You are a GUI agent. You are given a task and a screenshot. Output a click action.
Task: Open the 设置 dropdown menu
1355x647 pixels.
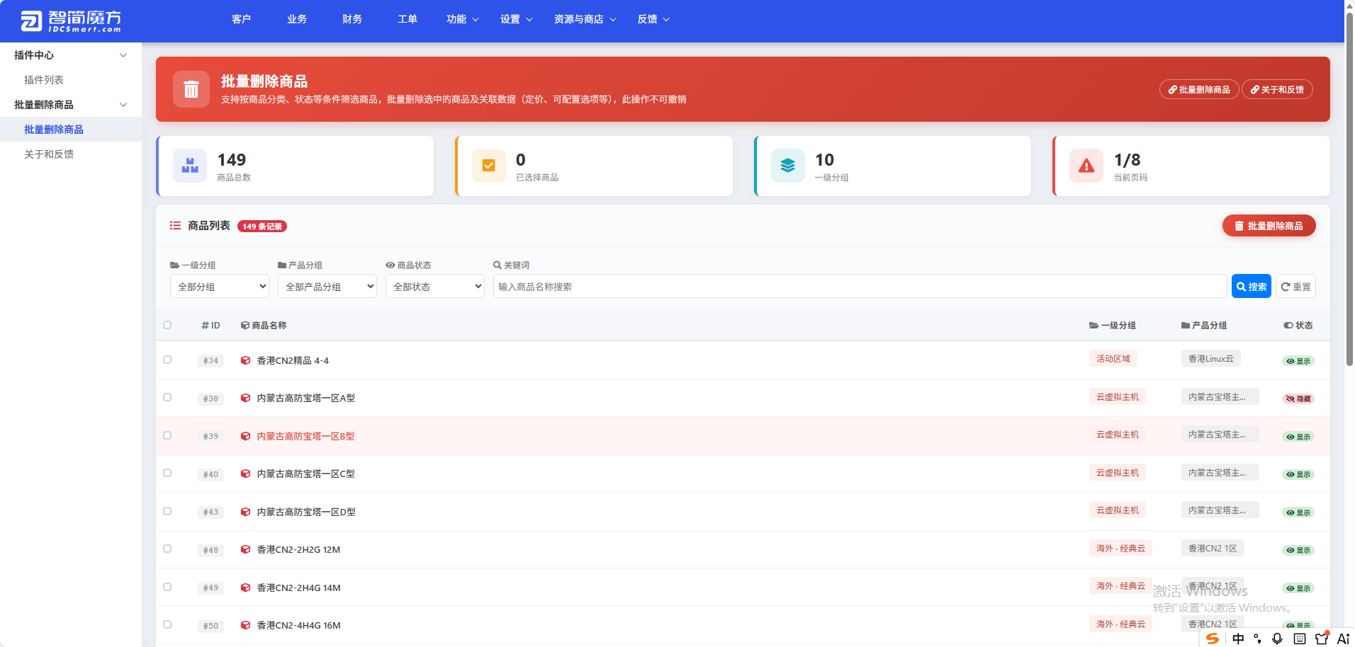(517, 19)
